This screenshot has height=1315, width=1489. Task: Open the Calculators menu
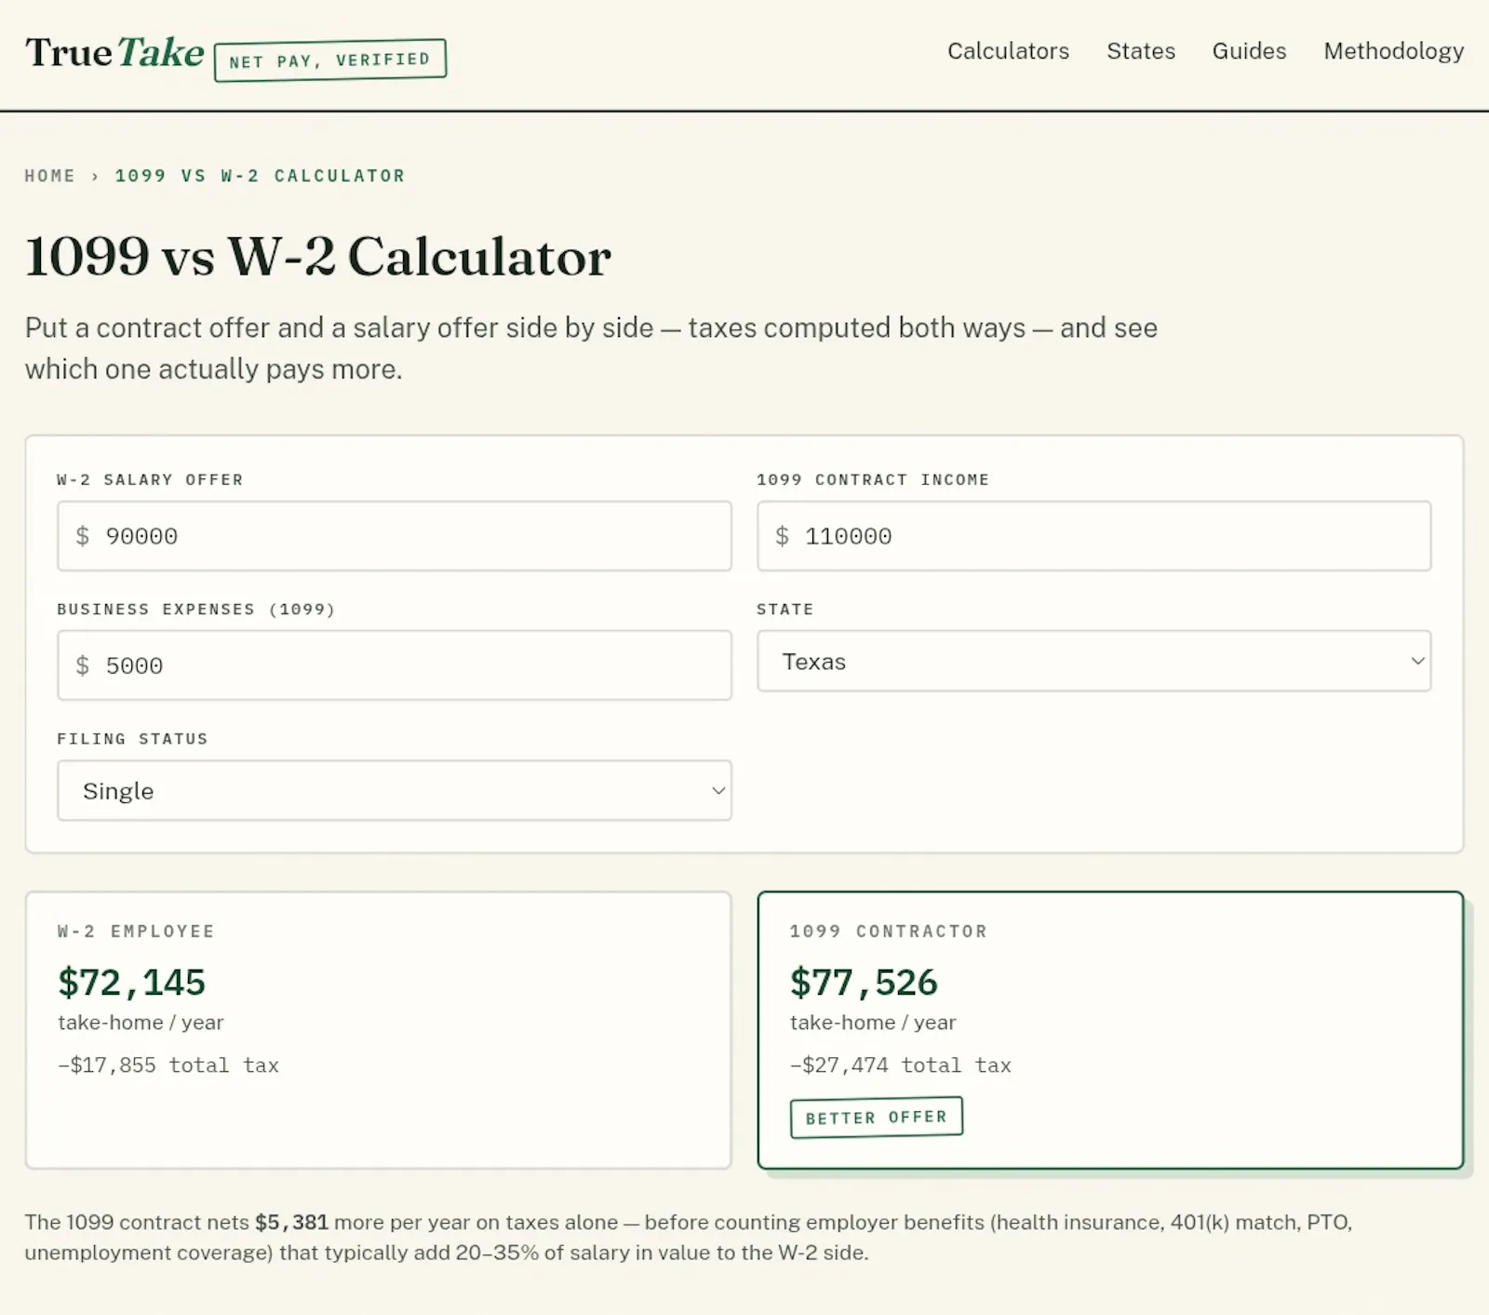click(x=1008, y=51)
